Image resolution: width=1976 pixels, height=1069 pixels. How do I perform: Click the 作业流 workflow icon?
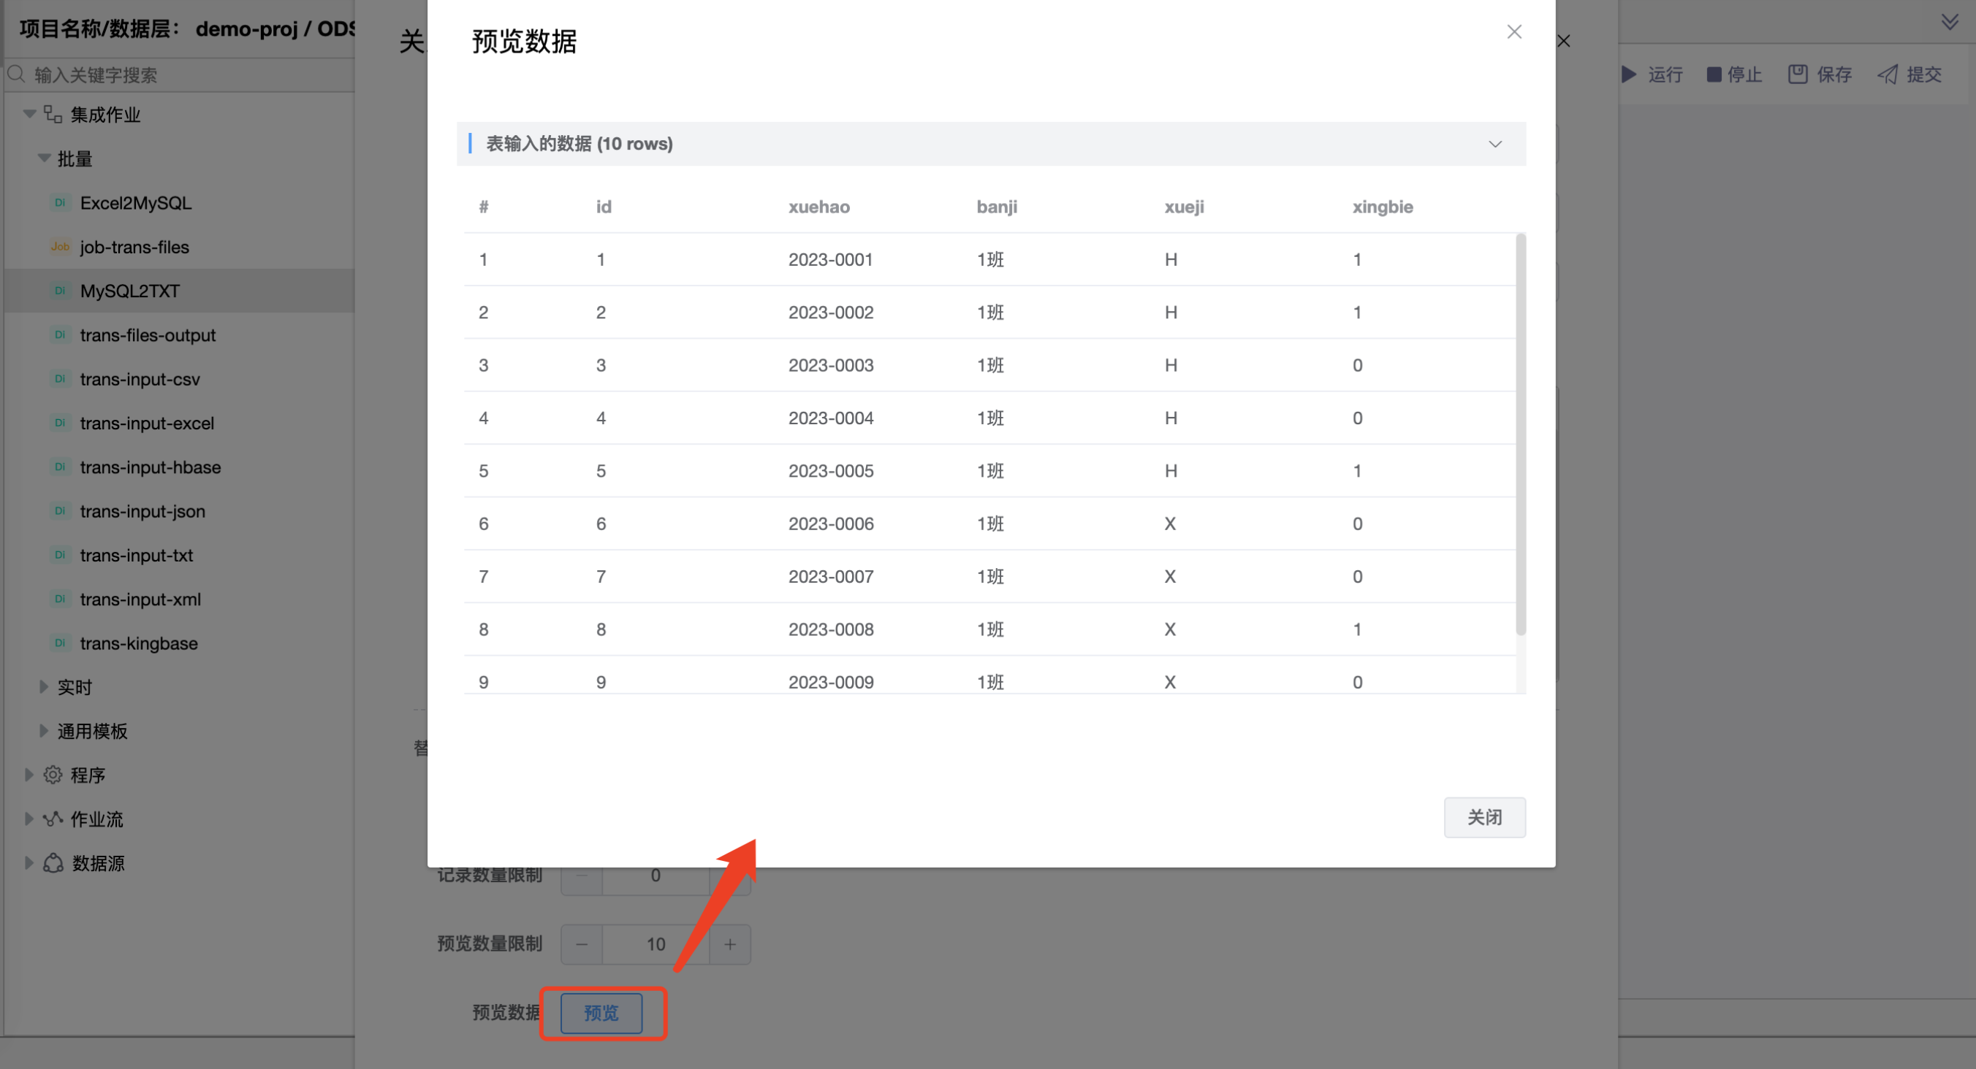click(53, 819)
